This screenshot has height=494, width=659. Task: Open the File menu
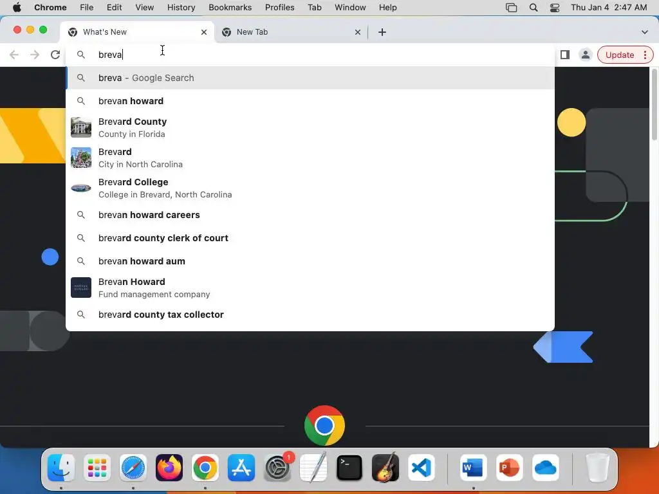pyautogui.click(x=87, y=8)
